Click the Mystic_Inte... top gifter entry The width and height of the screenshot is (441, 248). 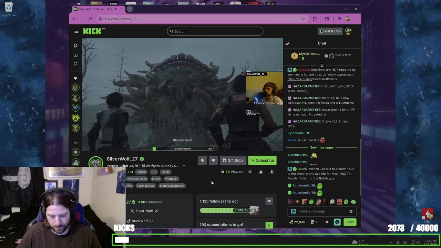306,55
